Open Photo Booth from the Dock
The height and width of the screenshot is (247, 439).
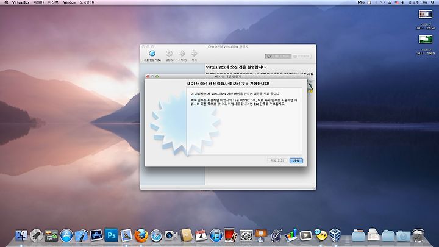tap(230, 235)
